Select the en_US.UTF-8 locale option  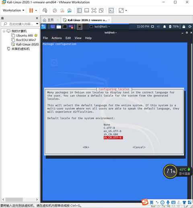point(113,131)
